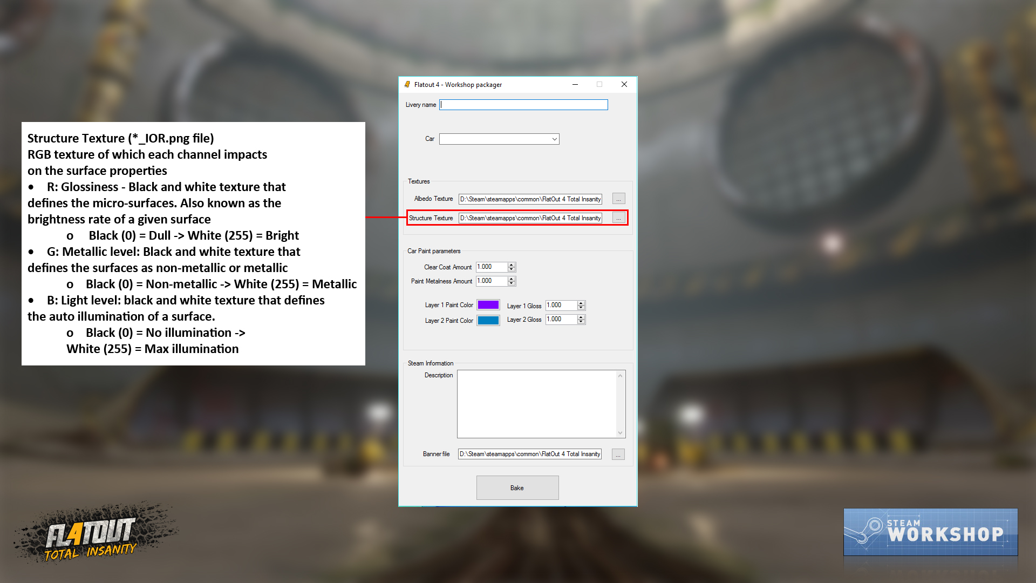1036x583 pixels.
Task: Click the 'Layer 2 Paint Color' label
Action: point(448,321)
